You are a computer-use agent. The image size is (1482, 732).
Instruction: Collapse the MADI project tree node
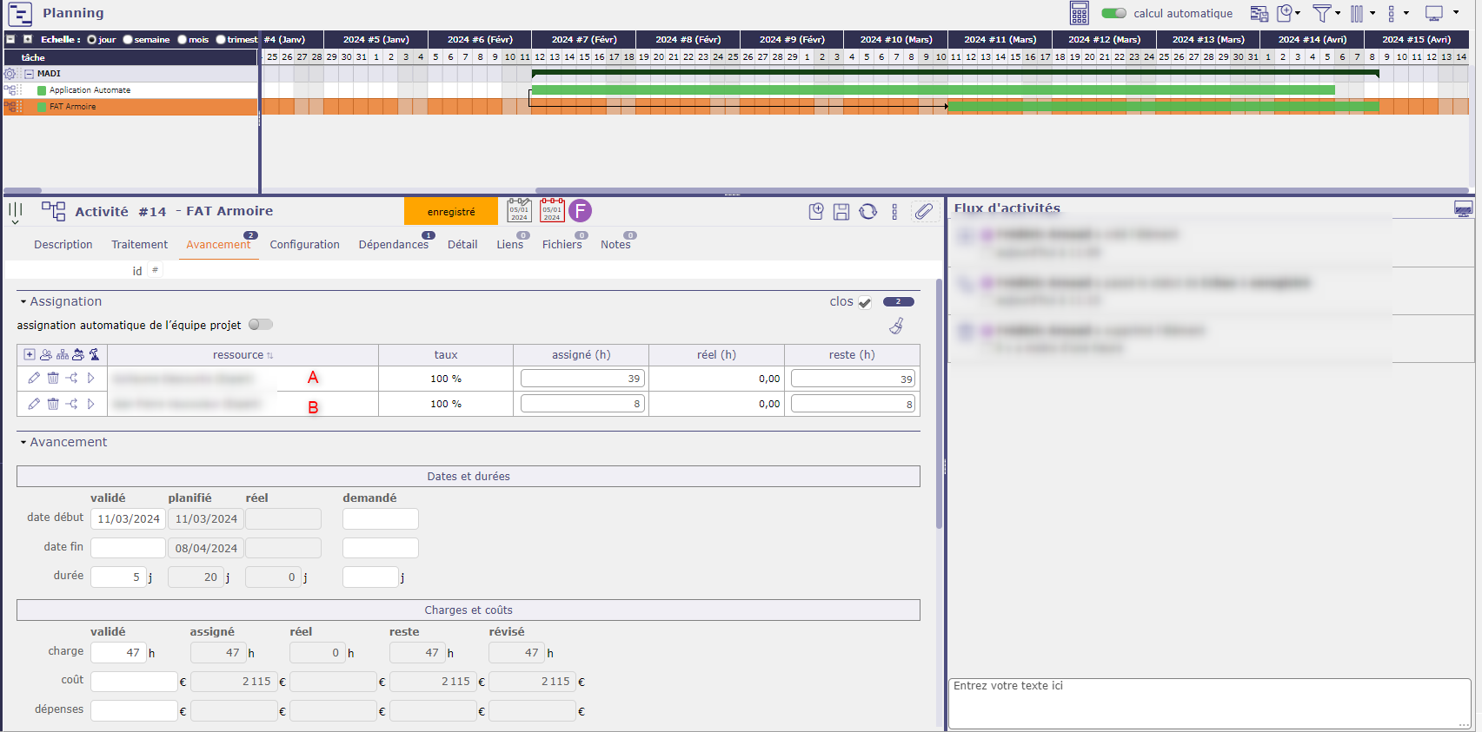(29, 74)
